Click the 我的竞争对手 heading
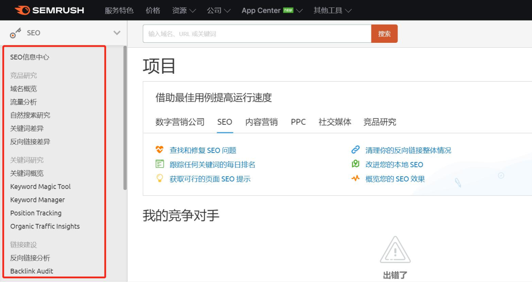 click(x=181, y=215)
